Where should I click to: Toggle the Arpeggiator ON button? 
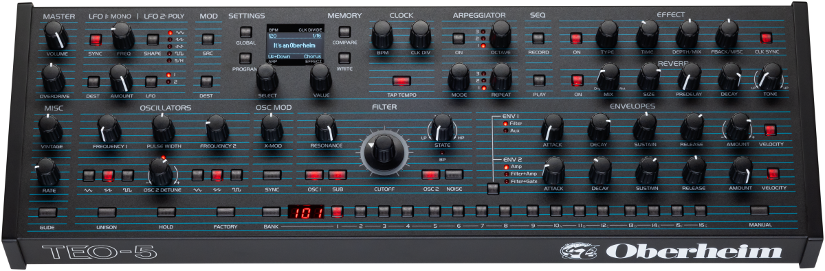458,39
